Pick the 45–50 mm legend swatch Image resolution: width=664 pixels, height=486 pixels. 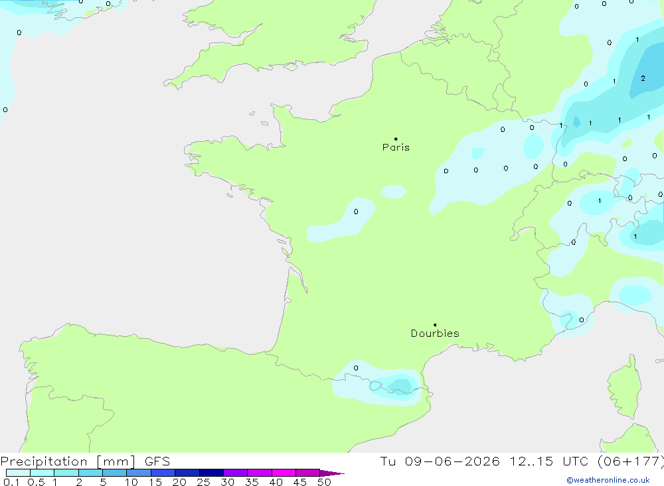click(x=308, y=473)
